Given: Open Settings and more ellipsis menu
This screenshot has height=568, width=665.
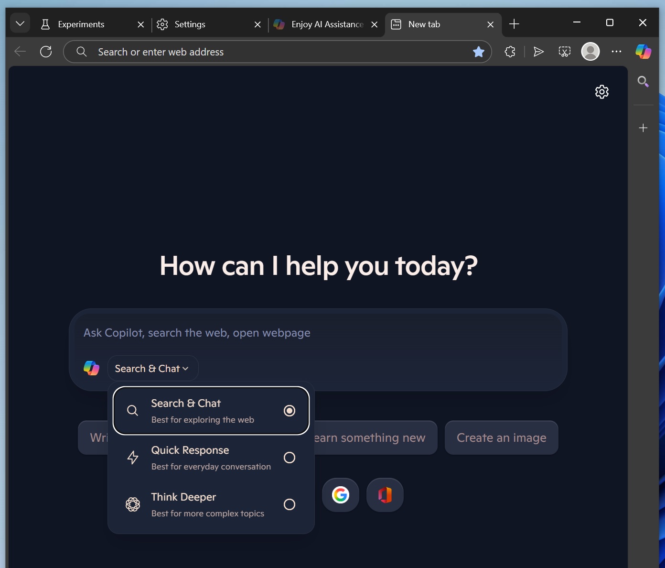Looking at the screenshot, I should tap(616, 52).
